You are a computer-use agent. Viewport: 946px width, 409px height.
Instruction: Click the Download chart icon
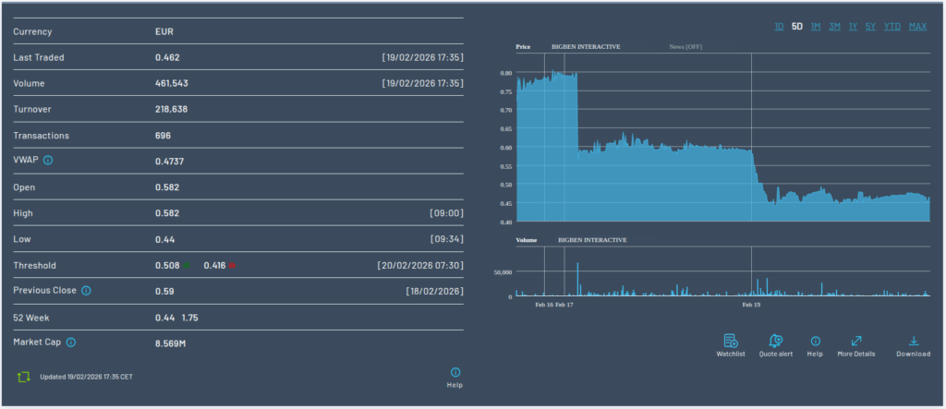point(913,341)
